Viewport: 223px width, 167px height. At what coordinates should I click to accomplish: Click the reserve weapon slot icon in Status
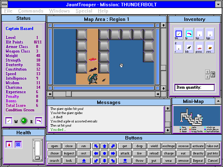coord(39,121)
